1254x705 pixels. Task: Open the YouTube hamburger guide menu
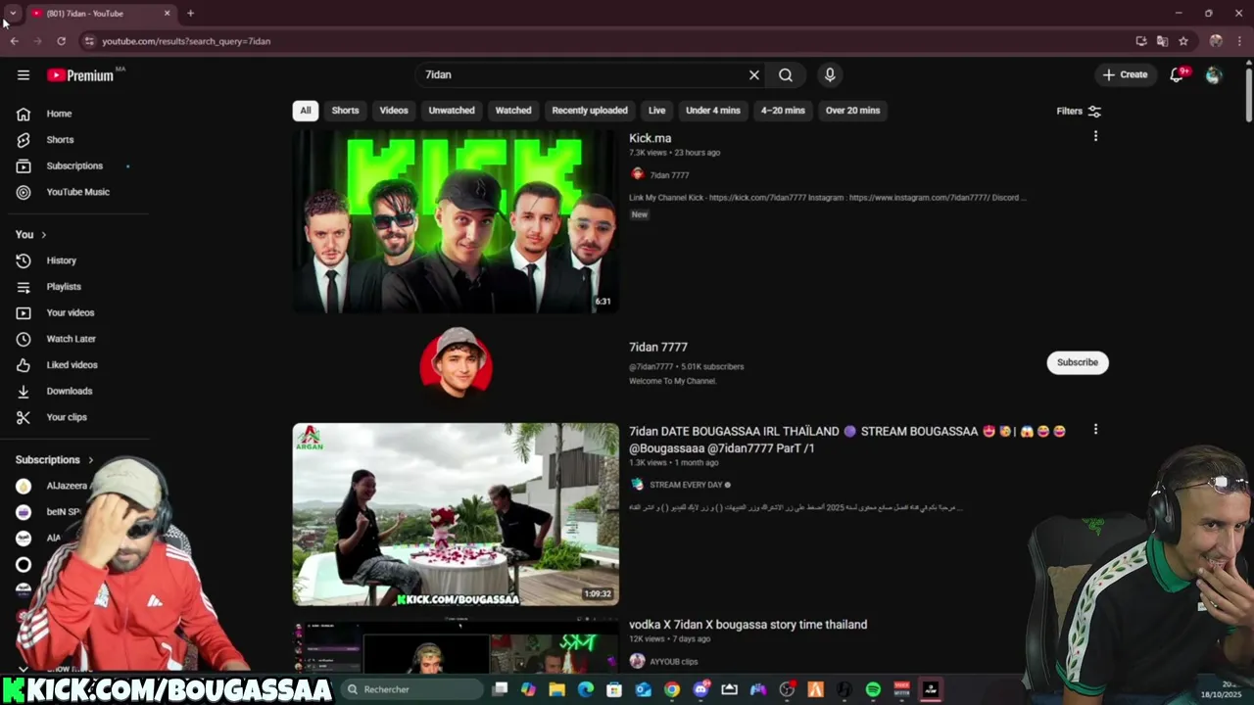[x=24, y=75]
